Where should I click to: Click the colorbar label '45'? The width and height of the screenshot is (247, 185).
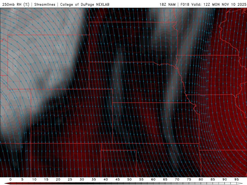tap(117, 179)
